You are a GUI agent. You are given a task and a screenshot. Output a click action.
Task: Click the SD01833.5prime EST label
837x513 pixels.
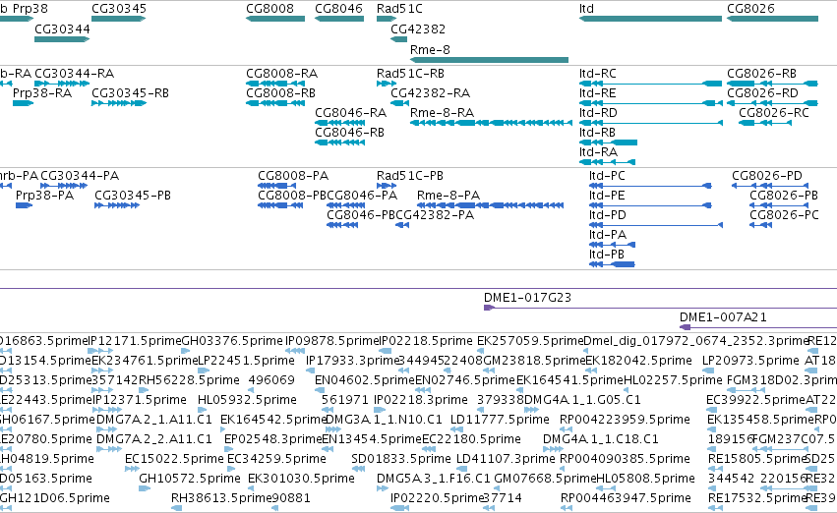(401, 459)
